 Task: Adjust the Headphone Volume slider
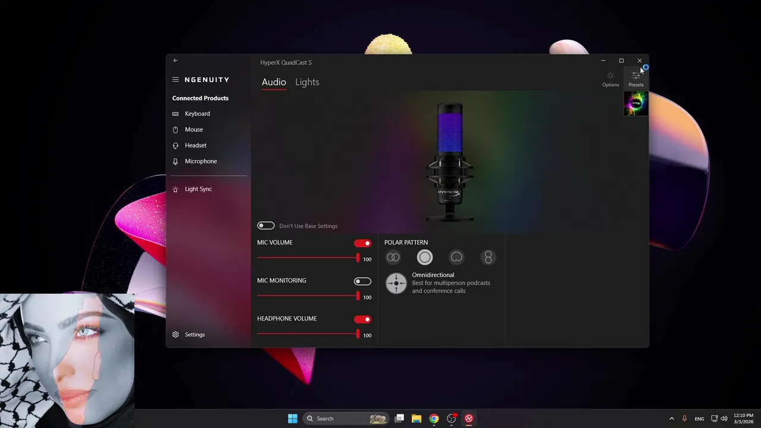308,334
